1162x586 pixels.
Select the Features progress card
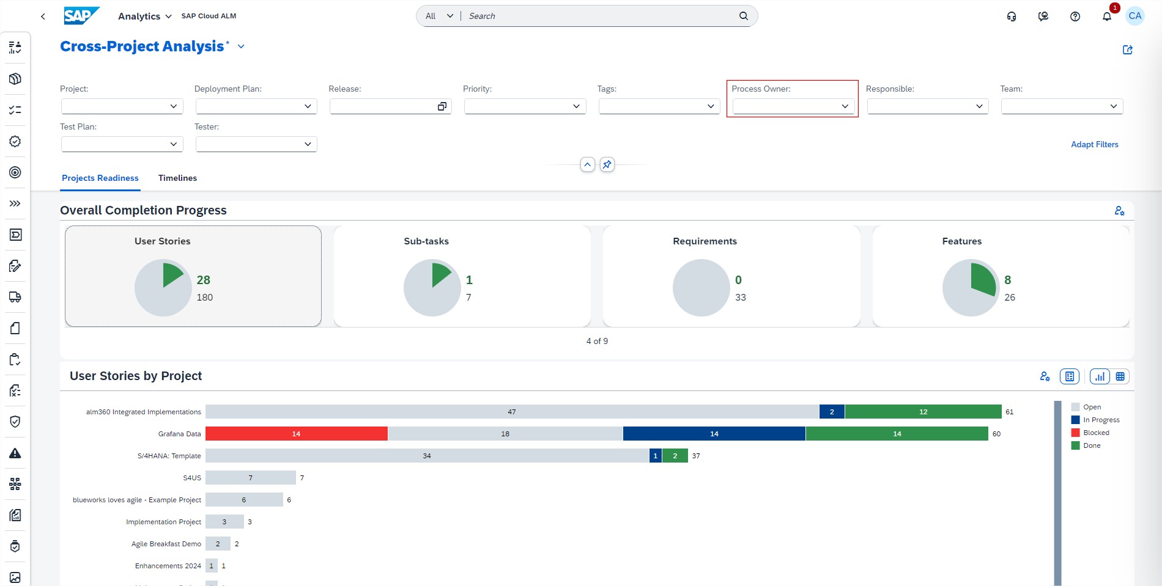coord(1000,276)
